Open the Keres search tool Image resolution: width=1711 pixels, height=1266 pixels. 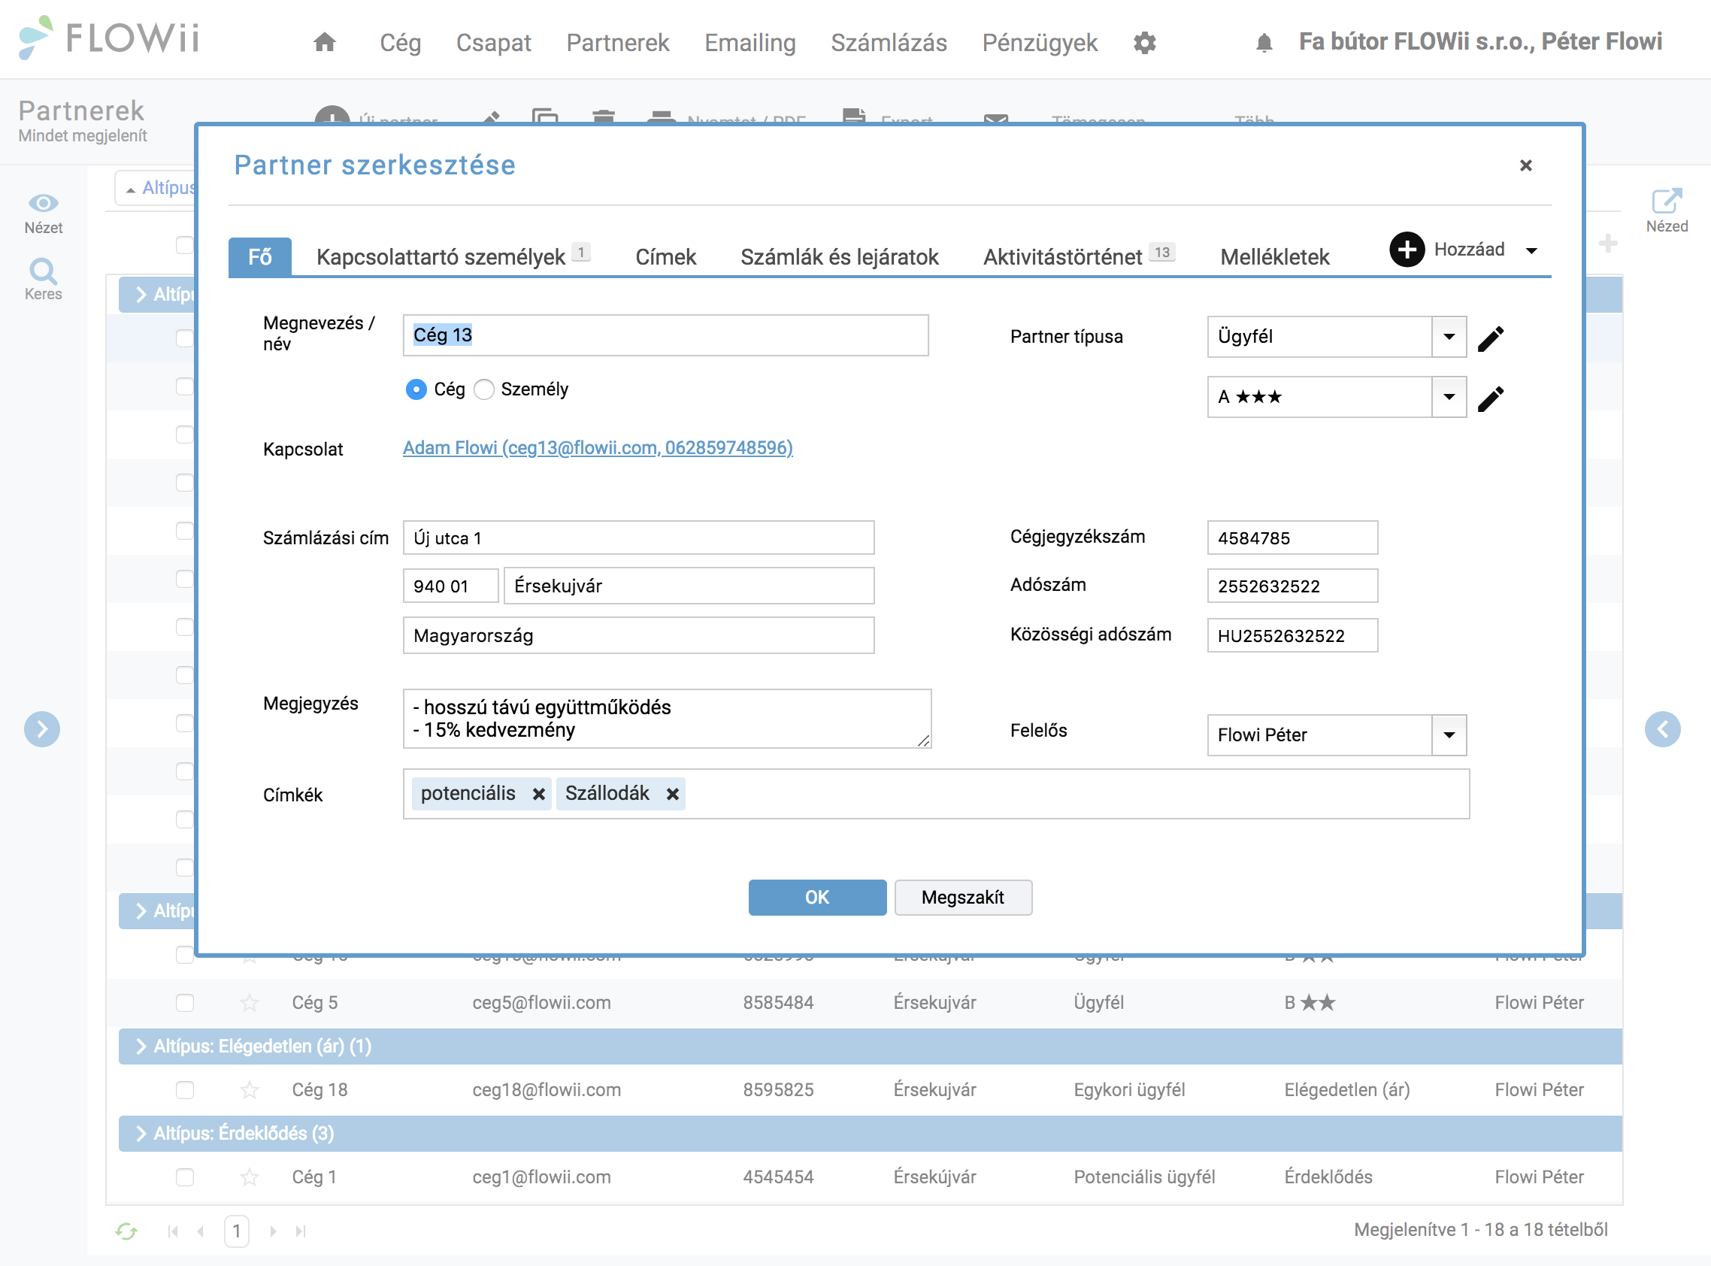coord(43,280)
